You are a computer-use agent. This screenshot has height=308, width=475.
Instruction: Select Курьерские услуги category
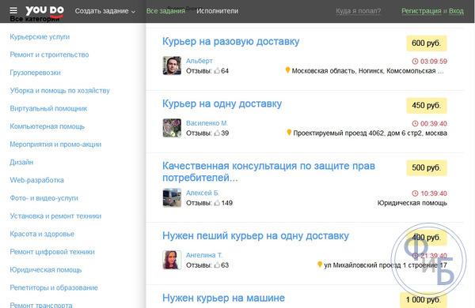point(40,37)
